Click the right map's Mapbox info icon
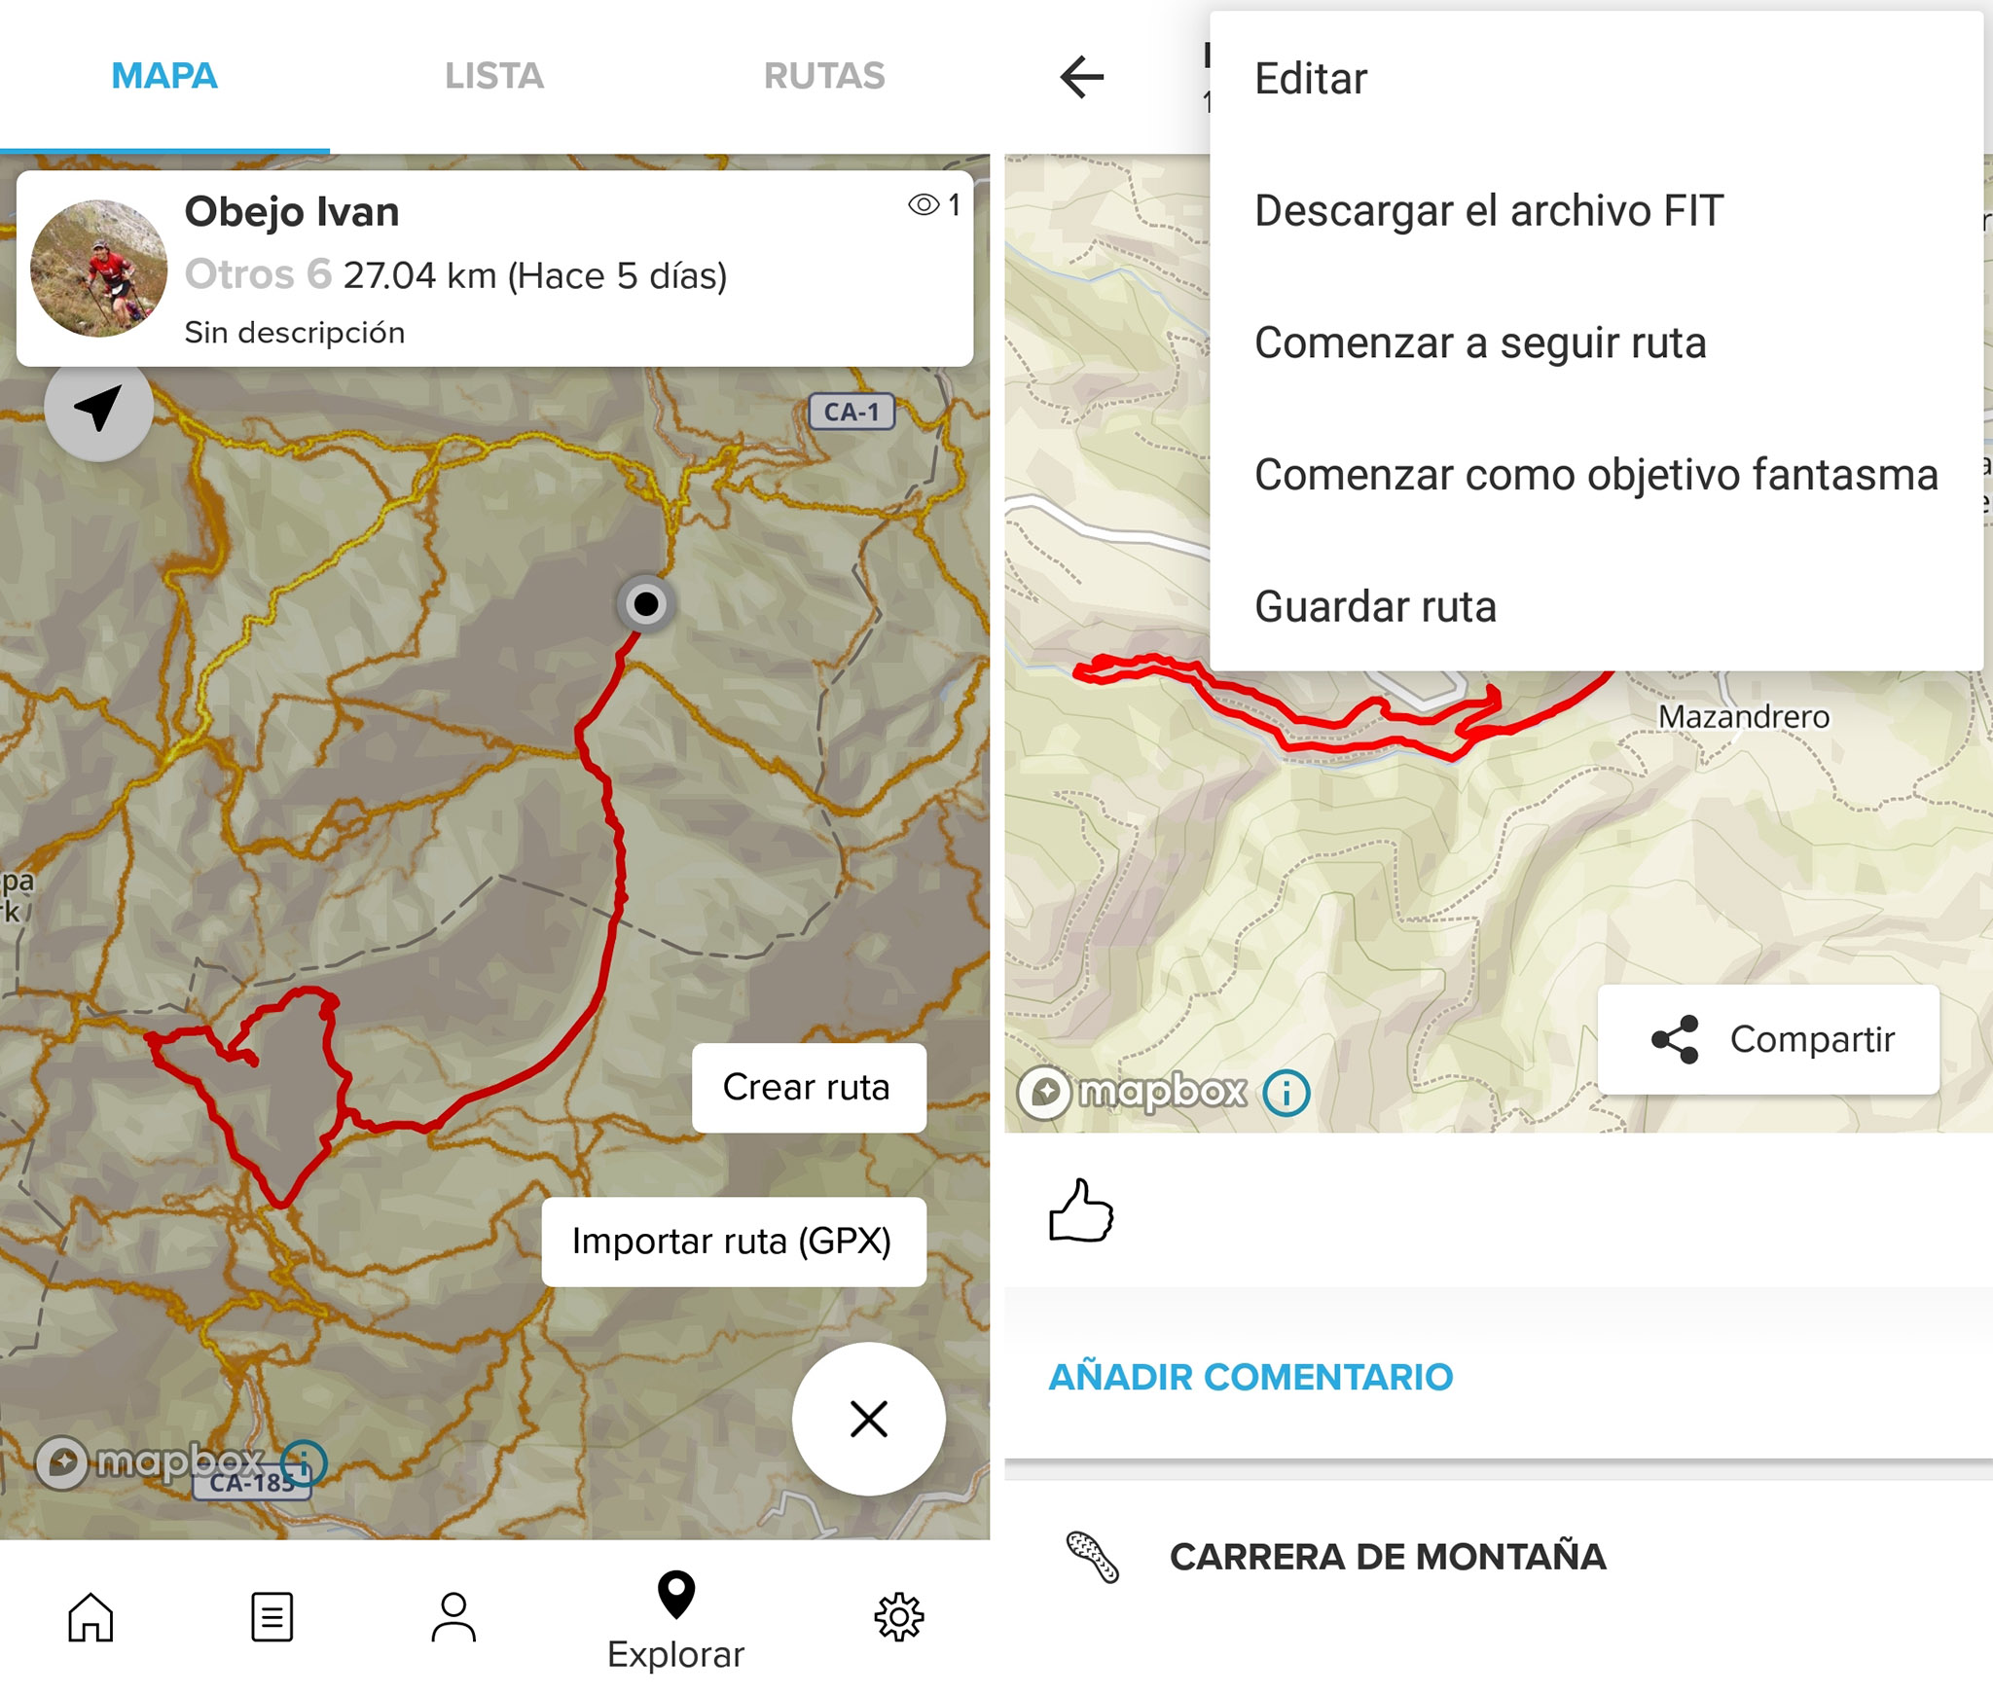1993x1694 pixels. click(1286, 1093)
